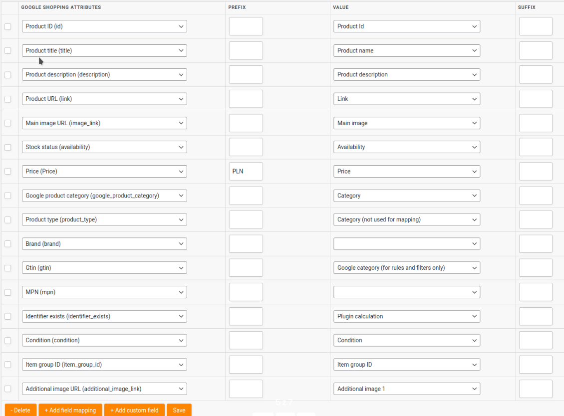Tick the checkbox for Product title row
Viewport: 564px width, 416px height.
tap(7, 51)
